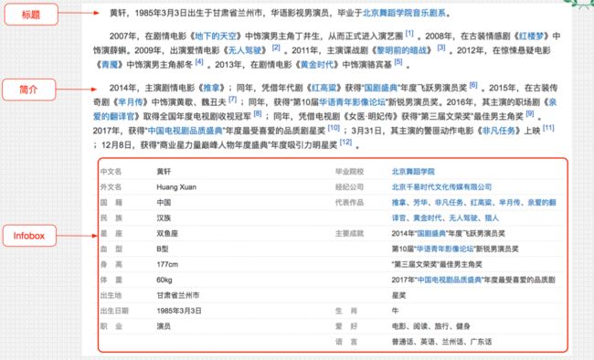Follow the 无人驾驶 link in the summary paragraph
Viewport: 594px width, 360px height.
click(x=245, y=50)
